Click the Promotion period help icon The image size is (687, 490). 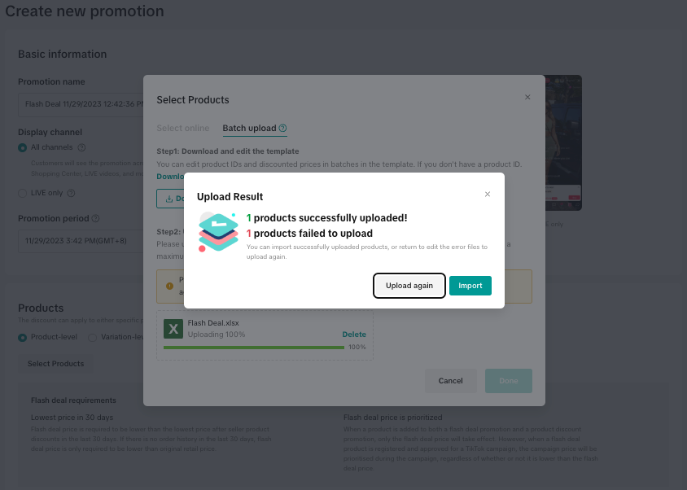pyautogui.click(x=96, y=218)
